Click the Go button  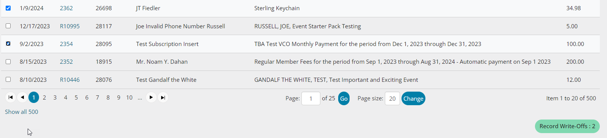pos(344,98)
